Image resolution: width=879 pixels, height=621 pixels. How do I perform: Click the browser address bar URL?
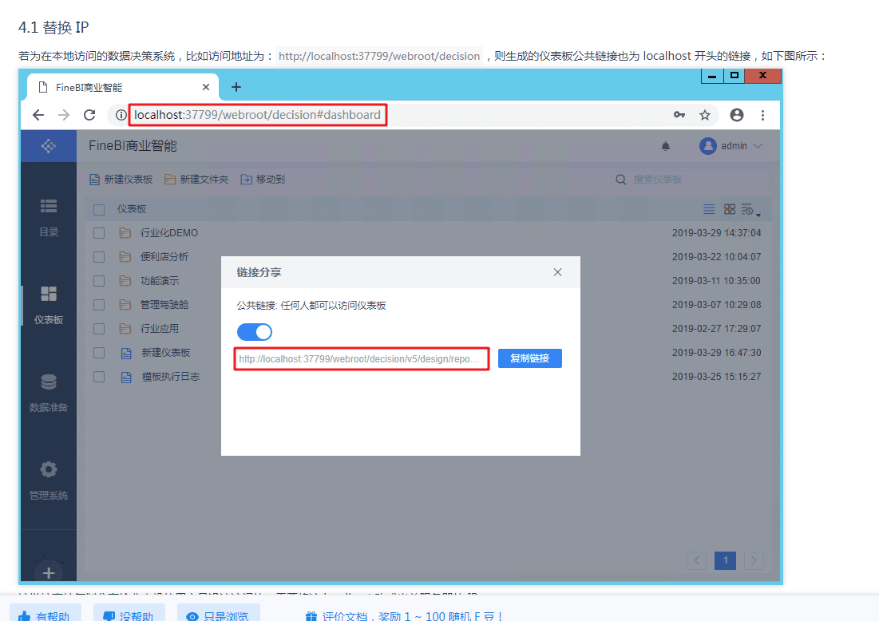tap(257, 115)
